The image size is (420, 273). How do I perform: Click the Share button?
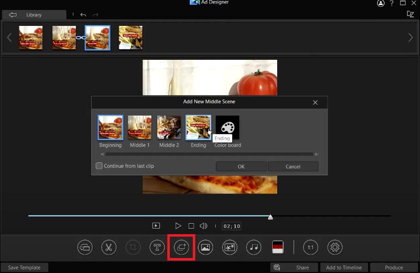[303, 268]
